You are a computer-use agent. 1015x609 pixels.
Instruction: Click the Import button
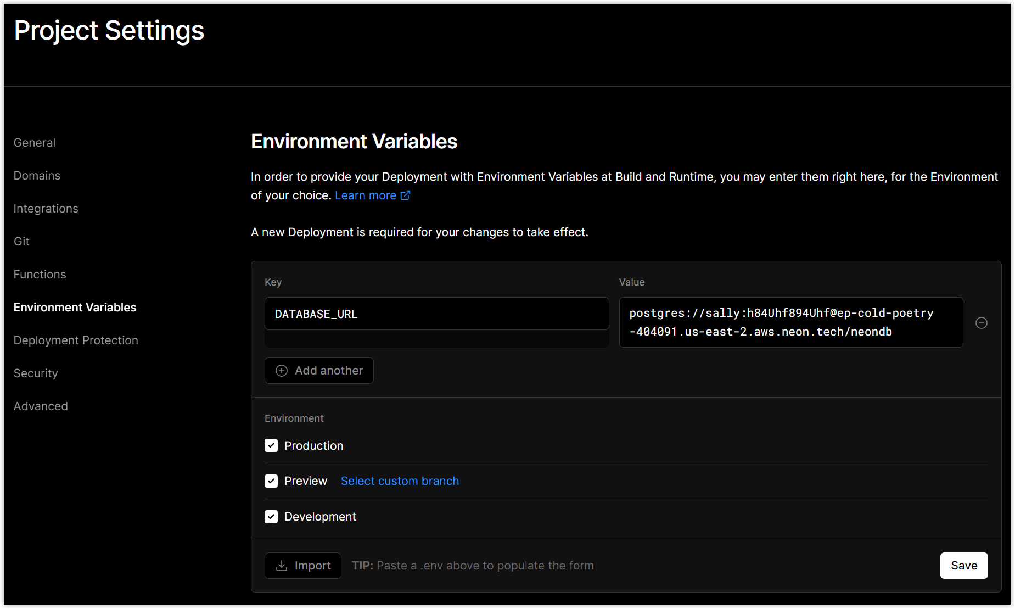(303, 566)
